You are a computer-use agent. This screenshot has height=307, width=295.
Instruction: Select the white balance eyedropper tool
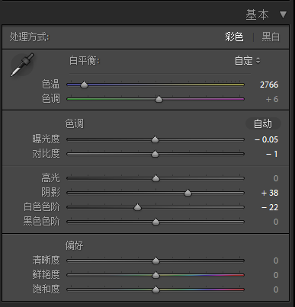click(22, 65)
